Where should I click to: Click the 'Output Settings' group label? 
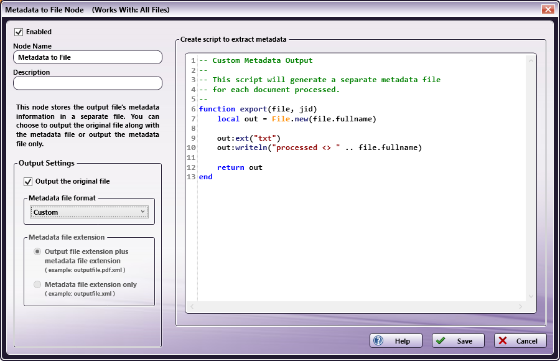(x=47, y=163)
